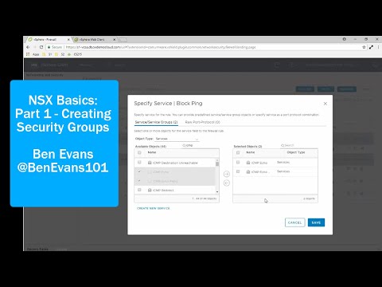382x287 pixels.
Task: Check the ICMP Redirect checkbox
Action: [x=139, y=190]
